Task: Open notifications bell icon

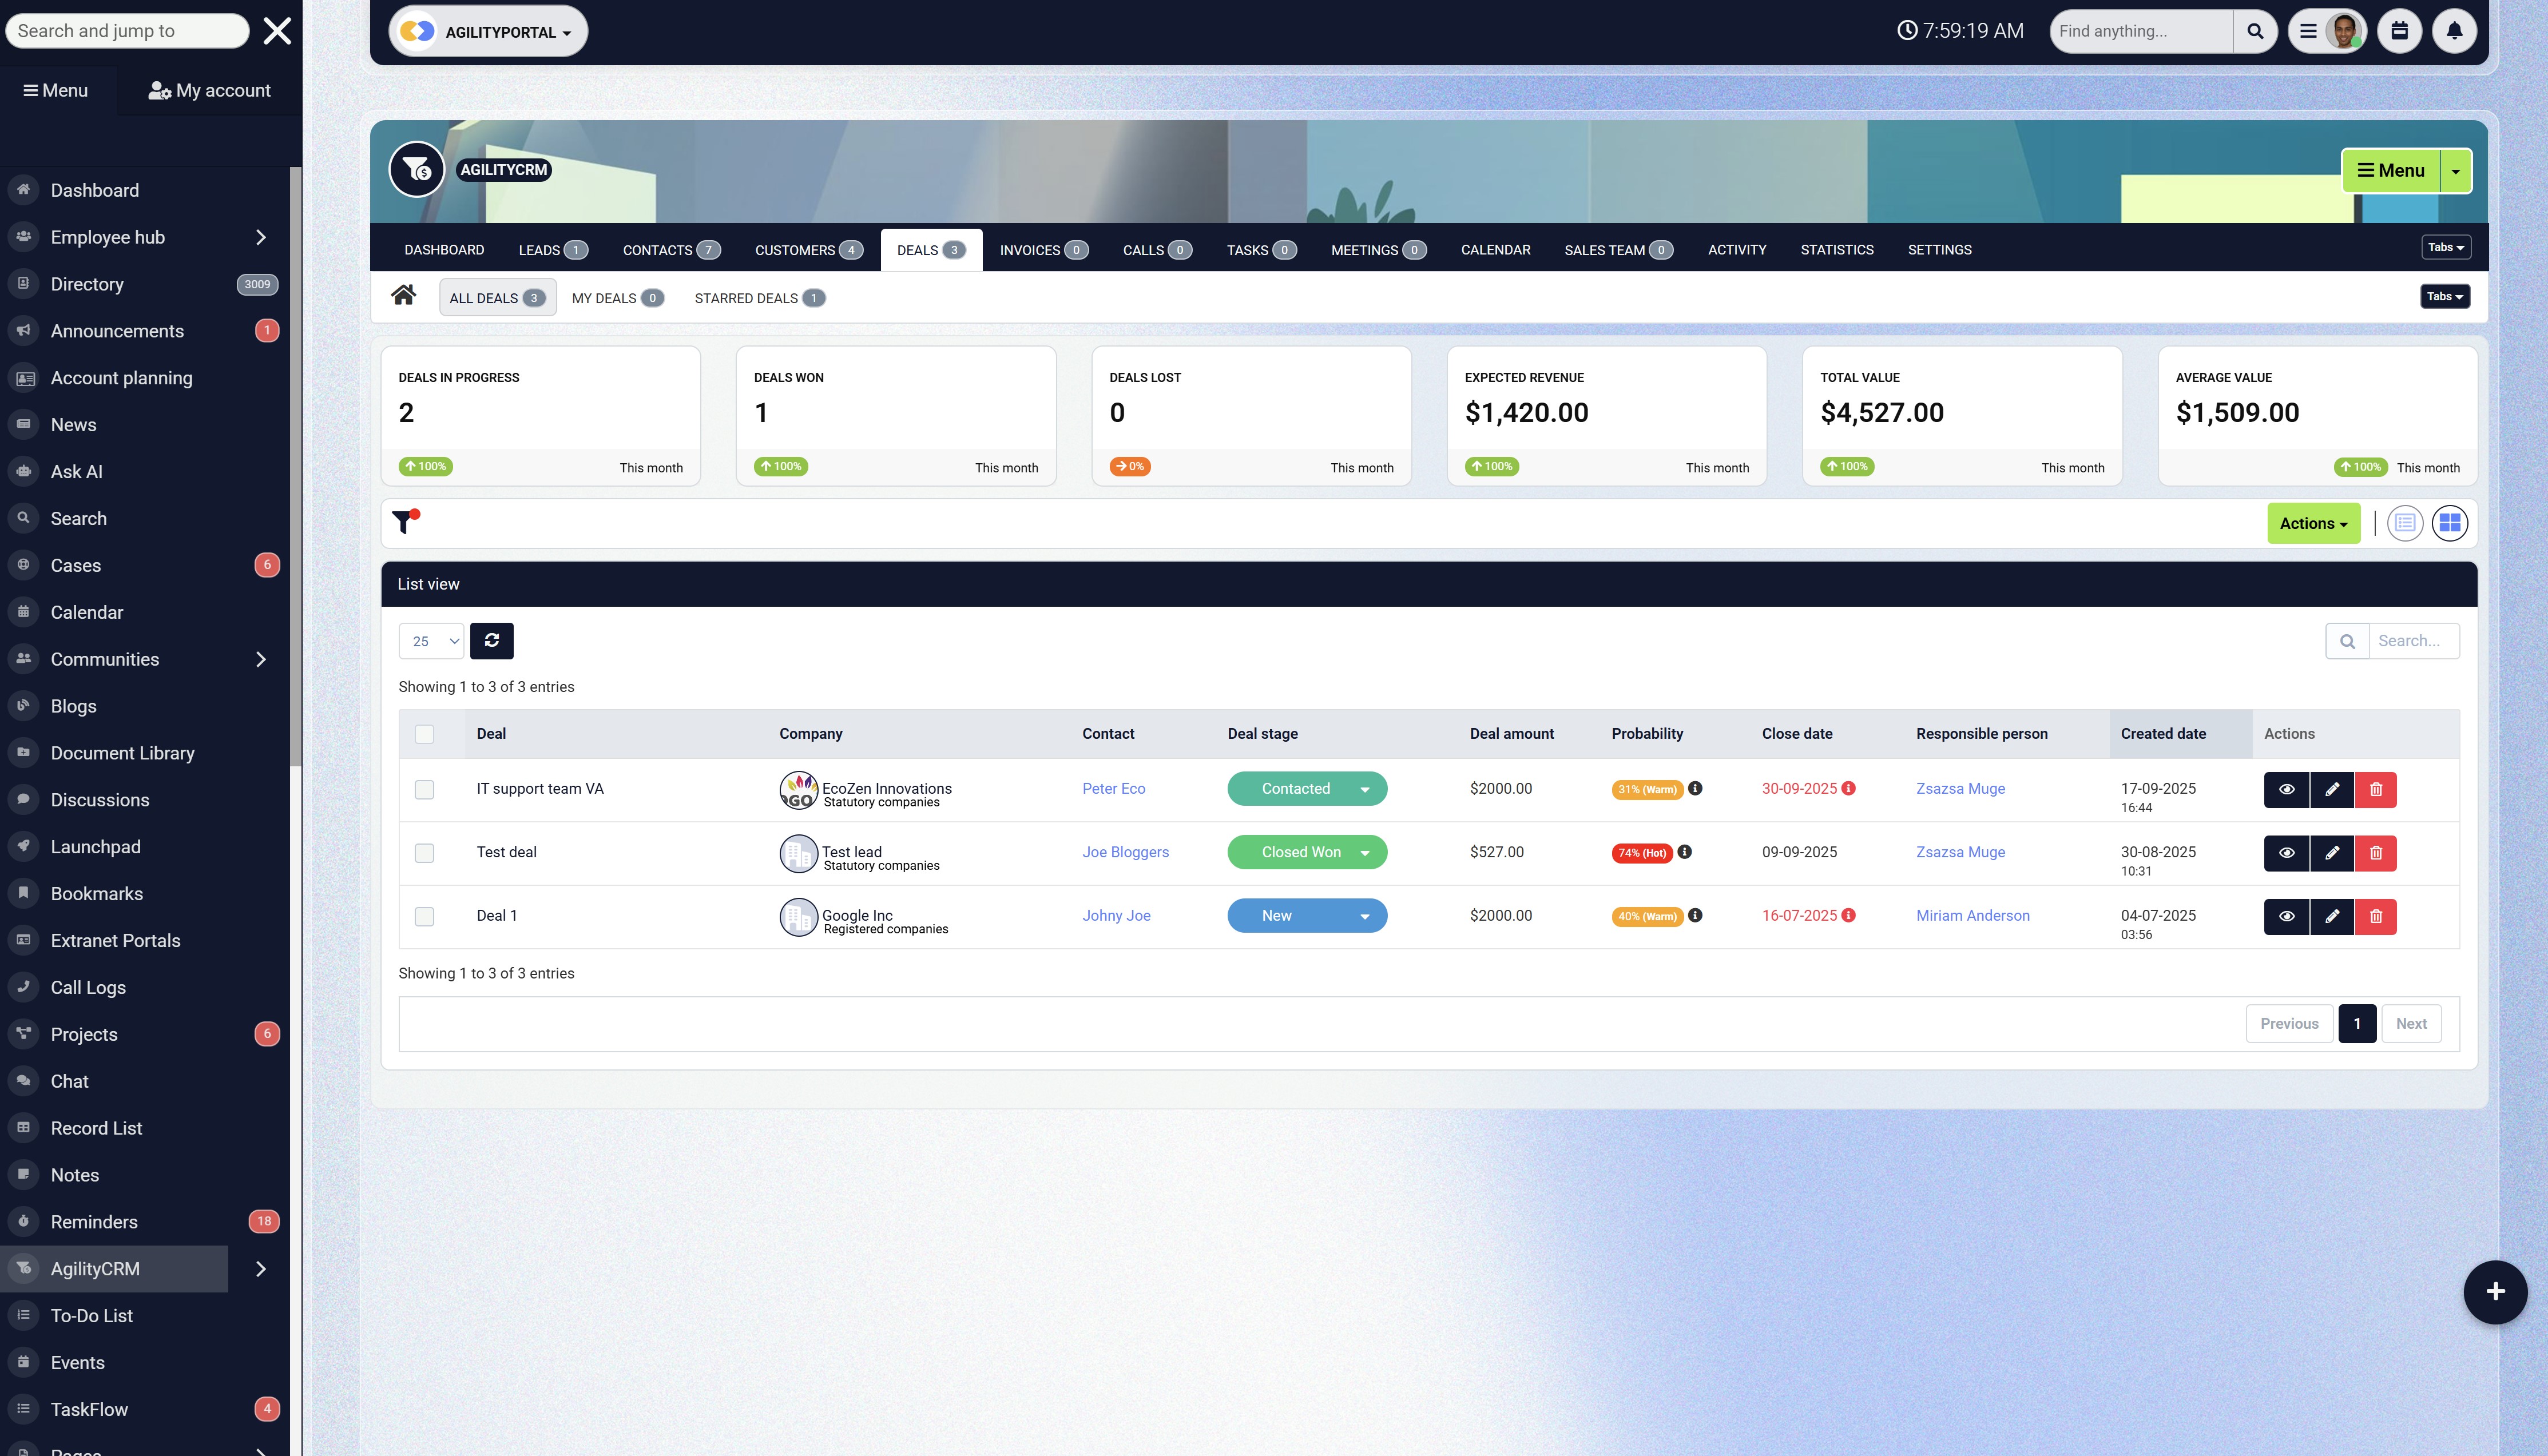Action: pos(2454,31)
